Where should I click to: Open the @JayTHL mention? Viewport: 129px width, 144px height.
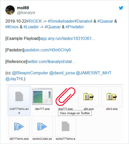pos(15,79)
